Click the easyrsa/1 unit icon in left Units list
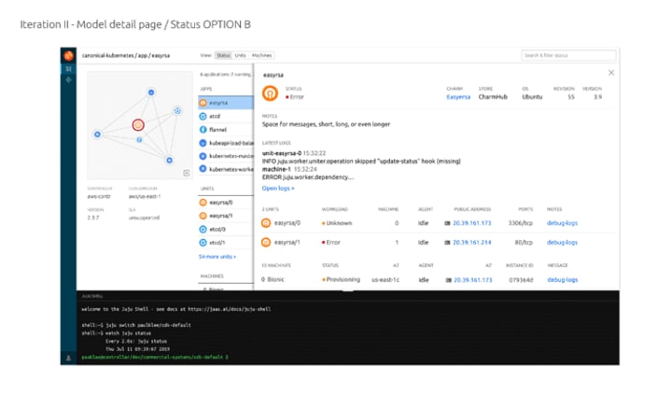 (203, 216)
